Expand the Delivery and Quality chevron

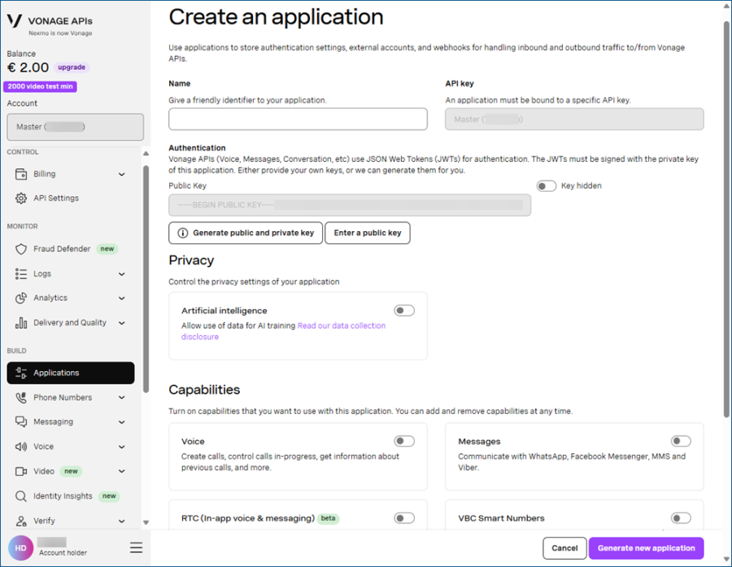click(122, 323)
